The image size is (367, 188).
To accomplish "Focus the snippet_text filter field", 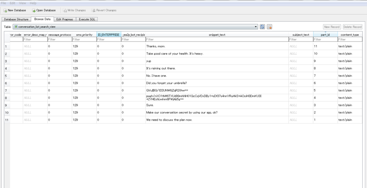I will pos(217,39).
